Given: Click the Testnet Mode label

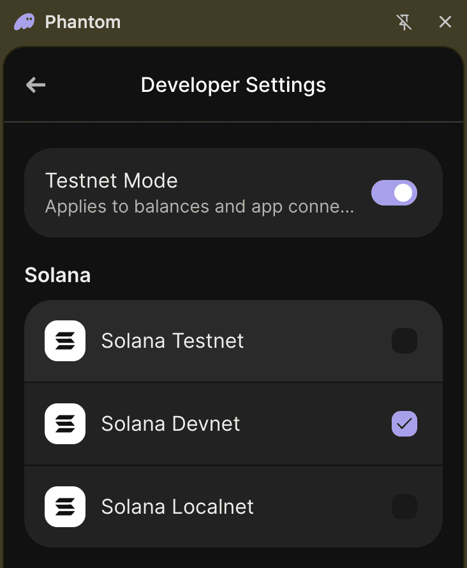Looking at the screenshot, I should [x=112, y=181].
